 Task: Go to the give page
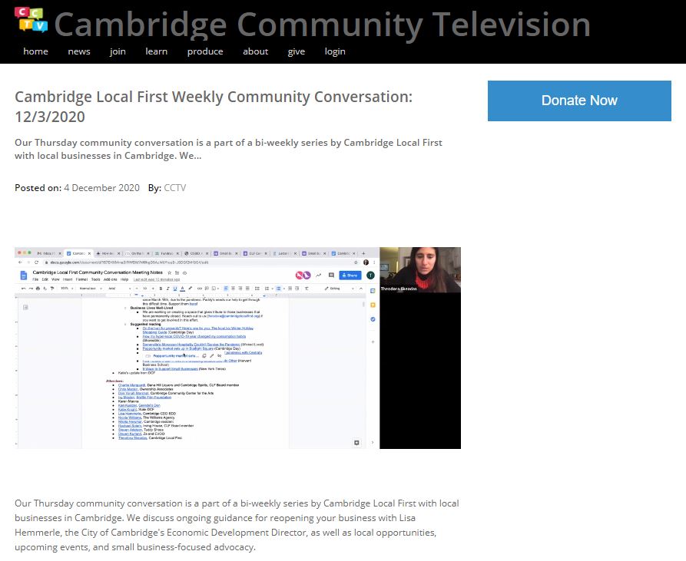(x=297, y=51)
